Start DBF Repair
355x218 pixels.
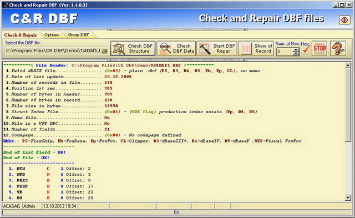[217, 48]
